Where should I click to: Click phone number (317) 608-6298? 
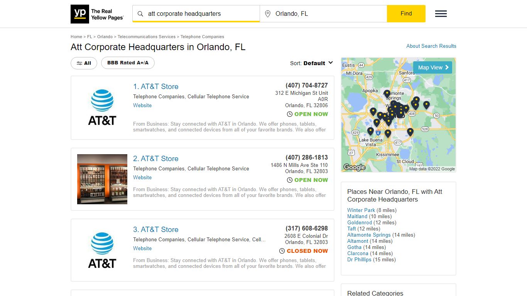307,229
